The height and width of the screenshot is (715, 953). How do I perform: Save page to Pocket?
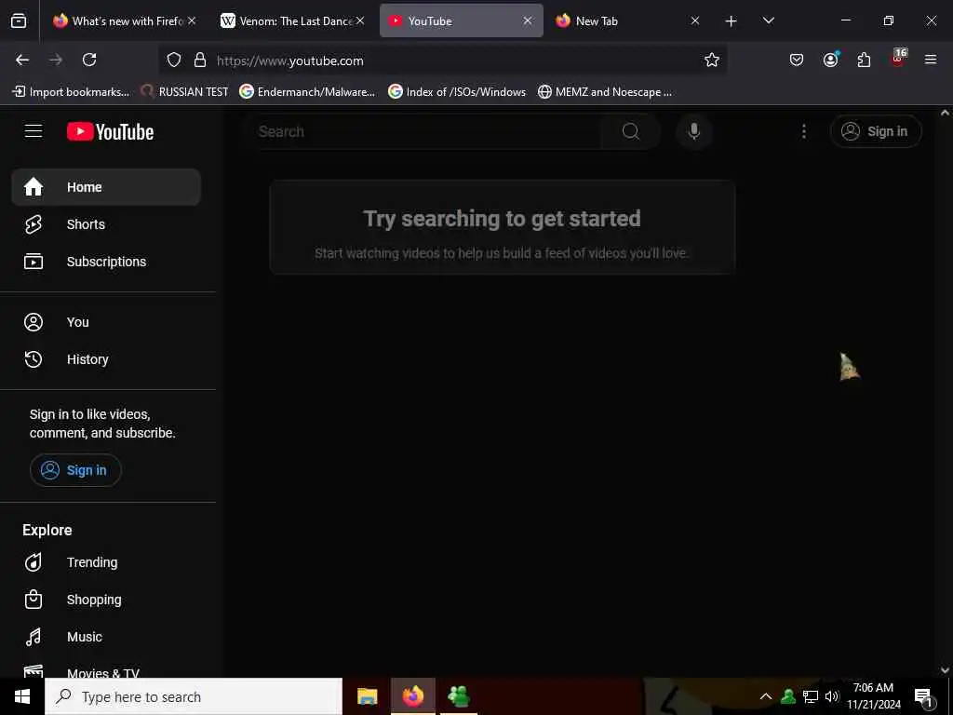797,60
